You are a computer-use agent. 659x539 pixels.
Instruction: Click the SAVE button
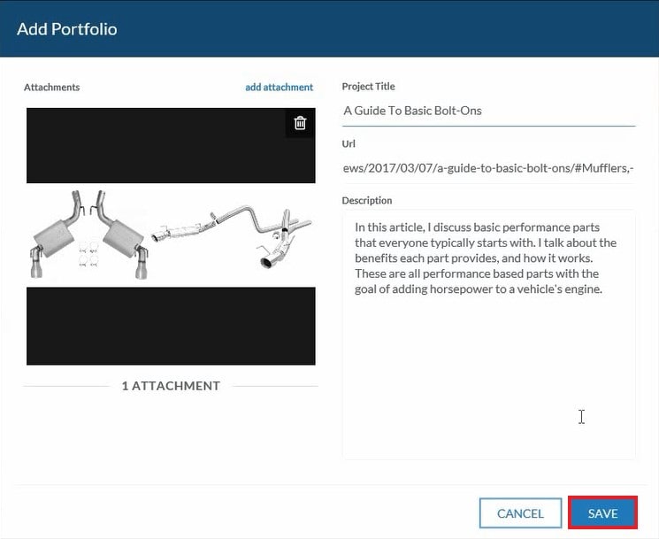(x=602, y=513)
